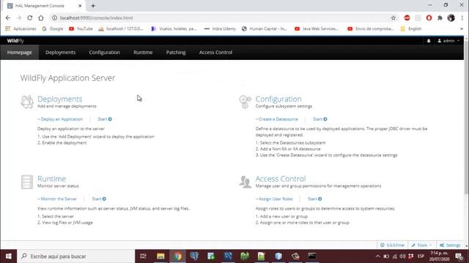The image size is (469, 263).
Task: Open Task View on the taskbar
Action: click(x=144, y=256)
